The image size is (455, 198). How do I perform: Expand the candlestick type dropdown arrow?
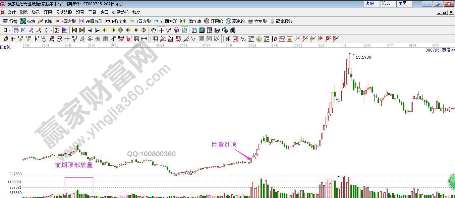coord(51,30)
